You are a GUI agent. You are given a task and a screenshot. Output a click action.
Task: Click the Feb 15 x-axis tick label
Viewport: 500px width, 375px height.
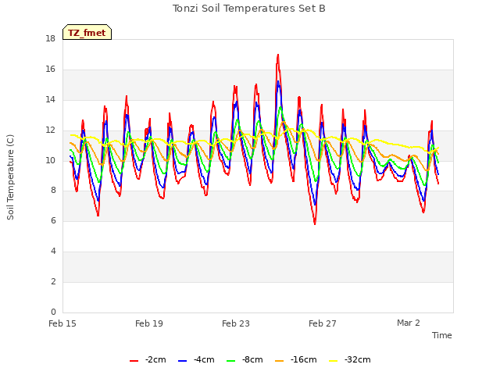(x=62, y=323)
